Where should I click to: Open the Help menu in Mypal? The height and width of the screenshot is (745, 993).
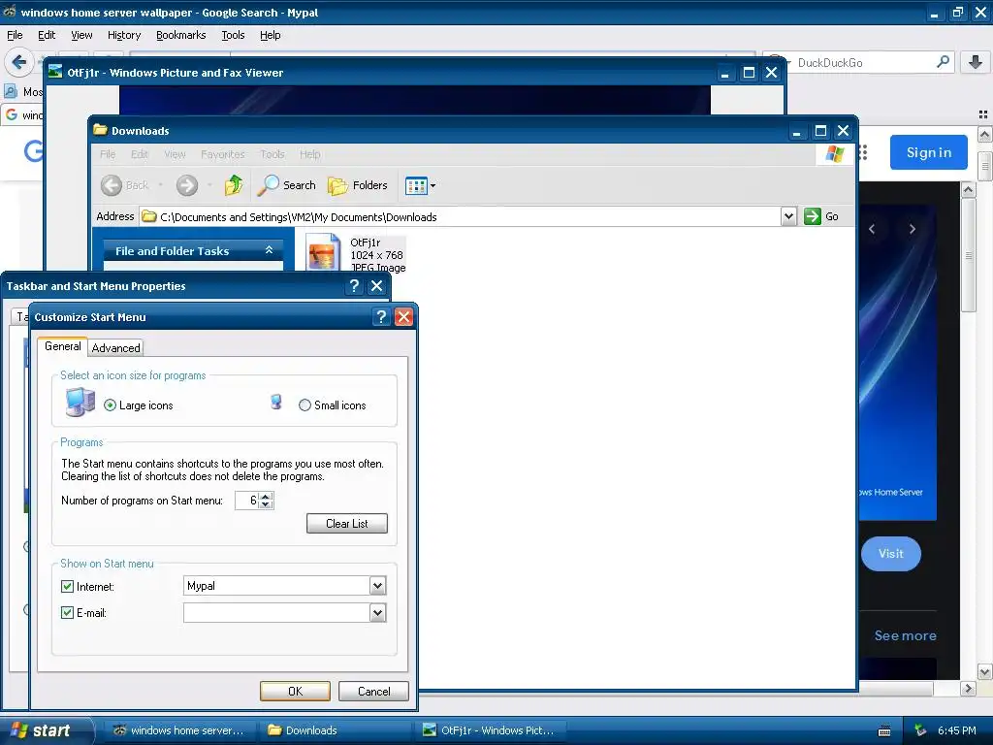pos(271,35)
